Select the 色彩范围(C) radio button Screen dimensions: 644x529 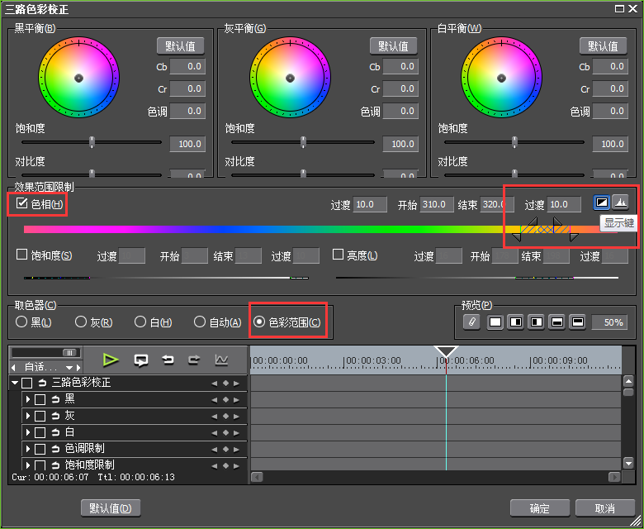tap(259, 322)
